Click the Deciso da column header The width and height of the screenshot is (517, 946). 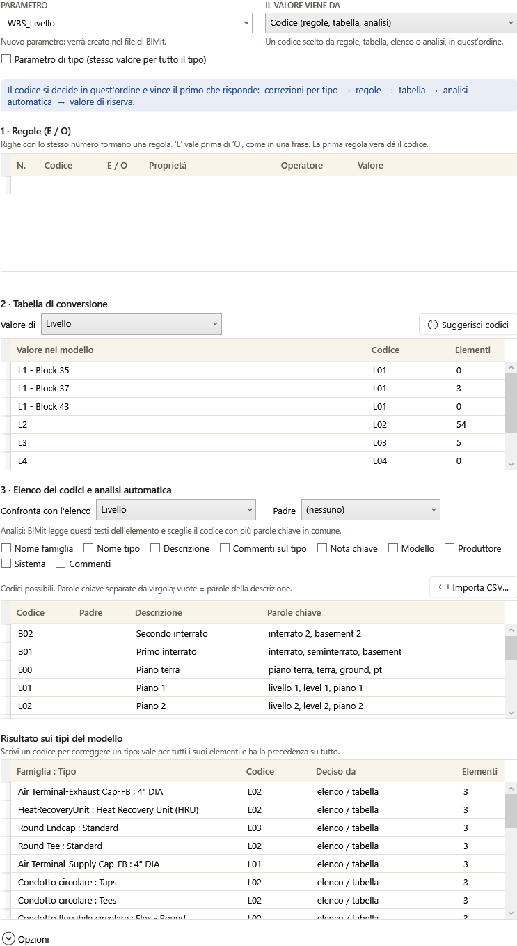click(x=335, y=771)
